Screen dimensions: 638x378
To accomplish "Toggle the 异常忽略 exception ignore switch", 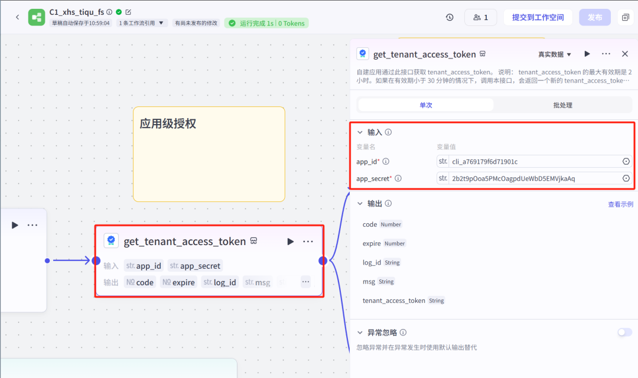I will coord(624,332).
